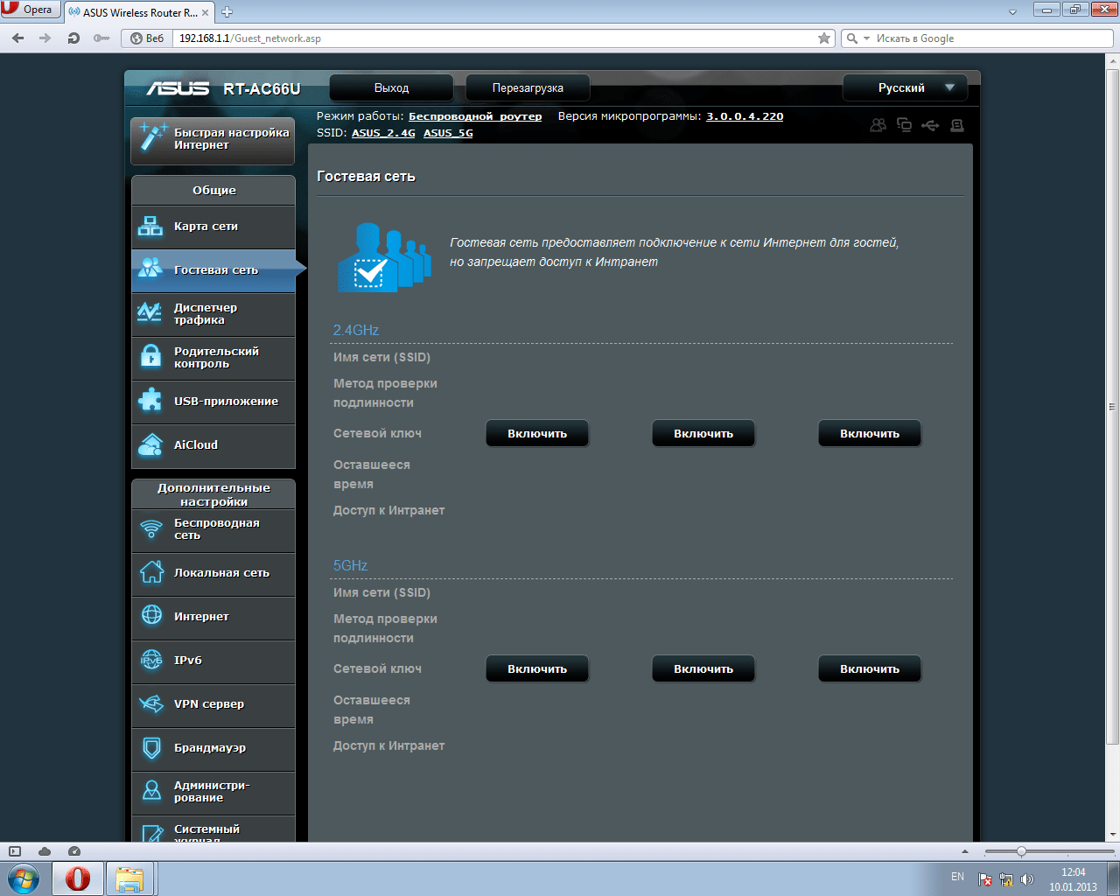Open Быстрая настройка Интернет wizard
Image resolution: width=1120 pixels, height=896 pixels.
point(213,140)
